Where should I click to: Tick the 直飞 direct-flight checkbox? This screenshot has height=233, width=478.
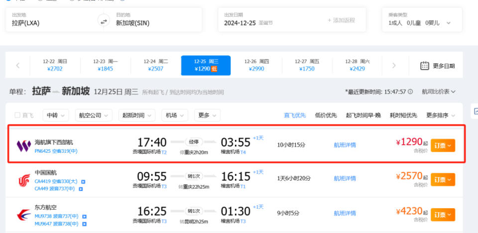17,116
